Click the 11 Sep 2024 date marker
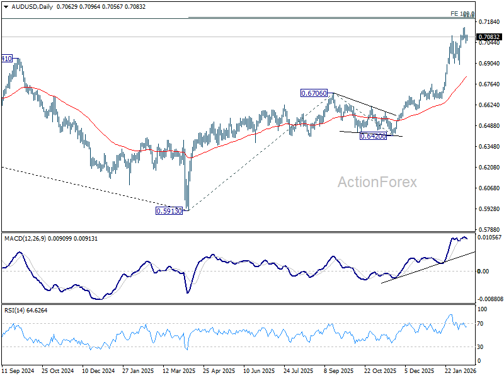504x378 pixels. pyautogui.click(x=18, y=372)
